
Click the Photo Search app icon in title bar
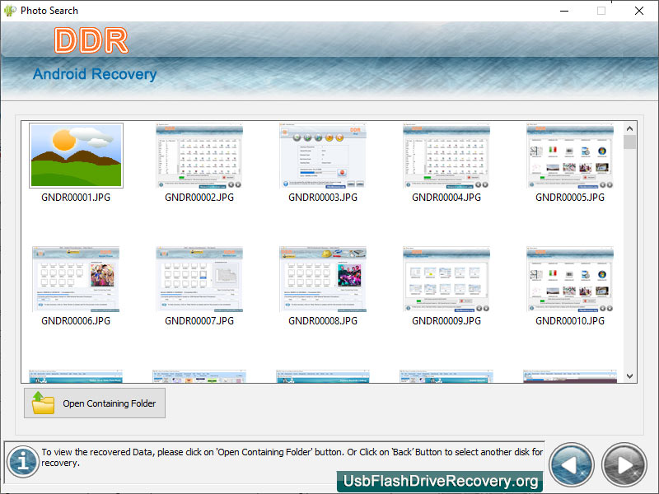click(9, 11)
